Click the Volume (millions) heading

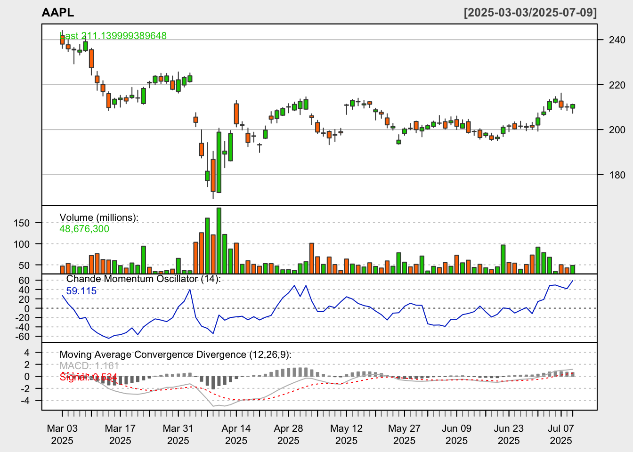(x=99, y=218)
